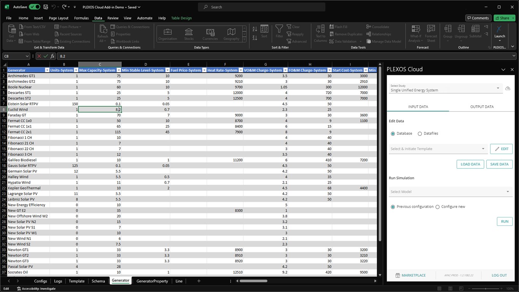Select the Geography data type
519x292 pixels.
point(231,34)
